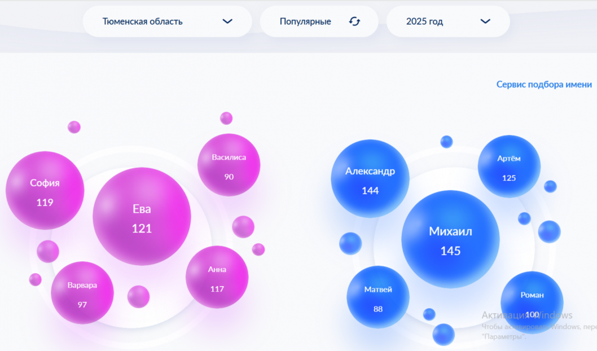
Task: Click the refresh arrows icon beside Популярные
Action: (354, 21)
